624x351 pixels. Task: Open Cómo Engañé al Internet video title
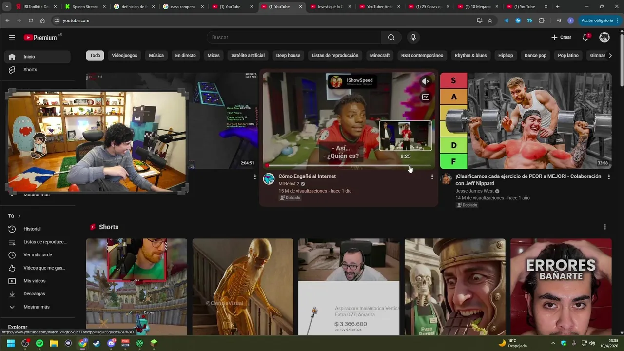pos(307,176)
